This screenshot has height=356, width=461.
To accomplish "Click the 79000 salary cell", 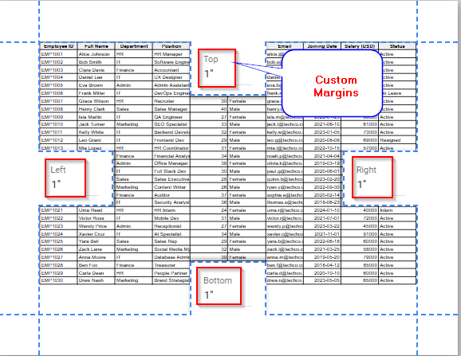I will (x=360, y=257).
